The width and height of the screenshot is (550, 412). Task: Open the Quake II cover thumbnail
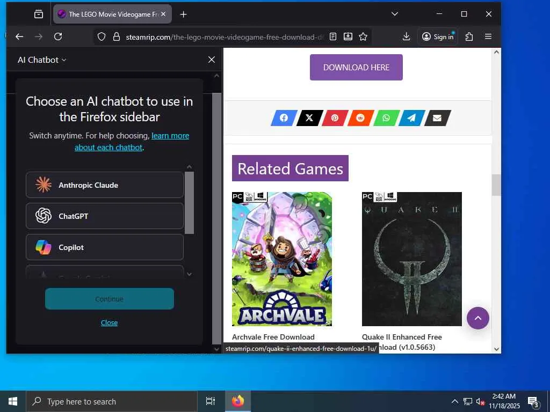pyautogui.click(x=412, y=259)
